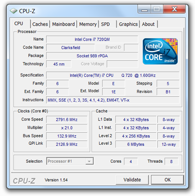Click the Ext. Model value 1E
Viewport: 195px width, 196px height.
point(114,92)
